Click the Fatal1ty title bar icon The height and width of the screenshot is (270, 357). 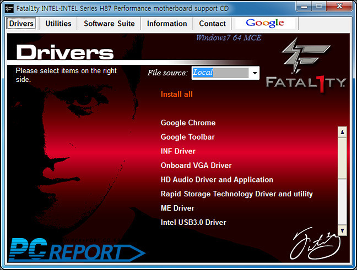click(x=9, y=9)
